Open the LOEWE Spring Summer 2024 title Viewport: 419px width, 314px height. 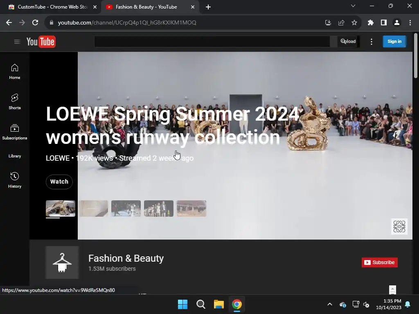click(x=172, y=126)
